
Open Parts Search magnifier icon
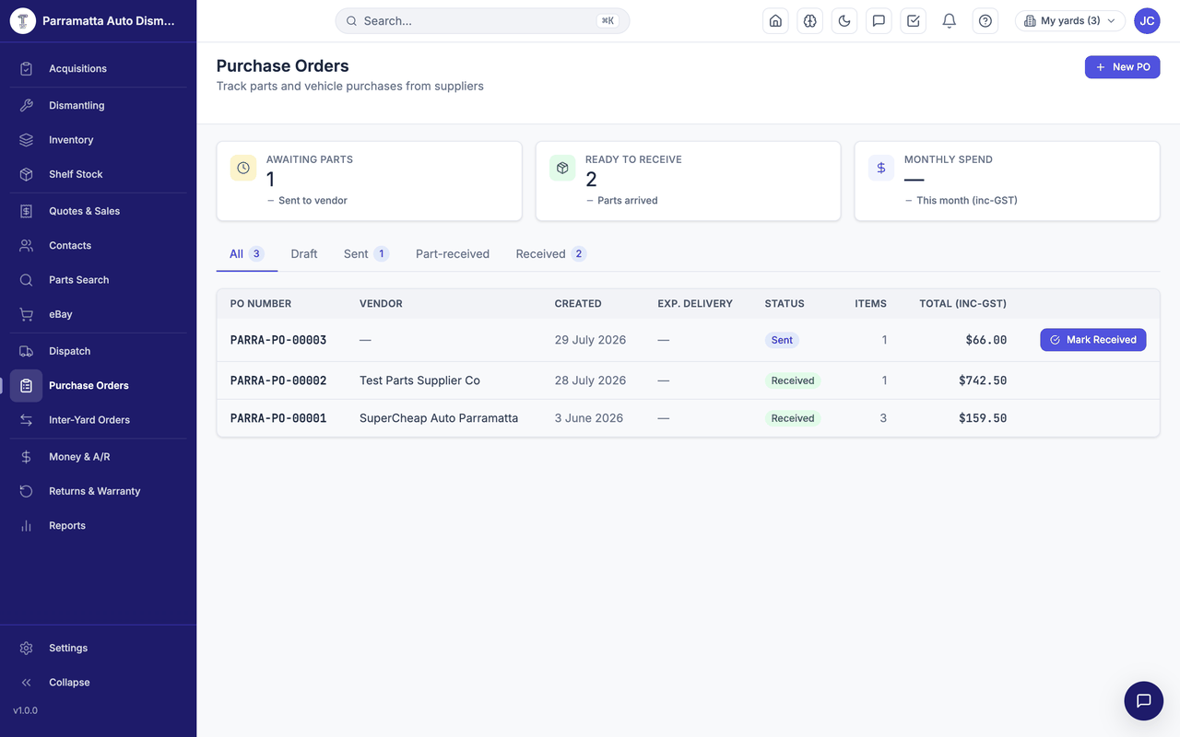(x=26, y=280)
